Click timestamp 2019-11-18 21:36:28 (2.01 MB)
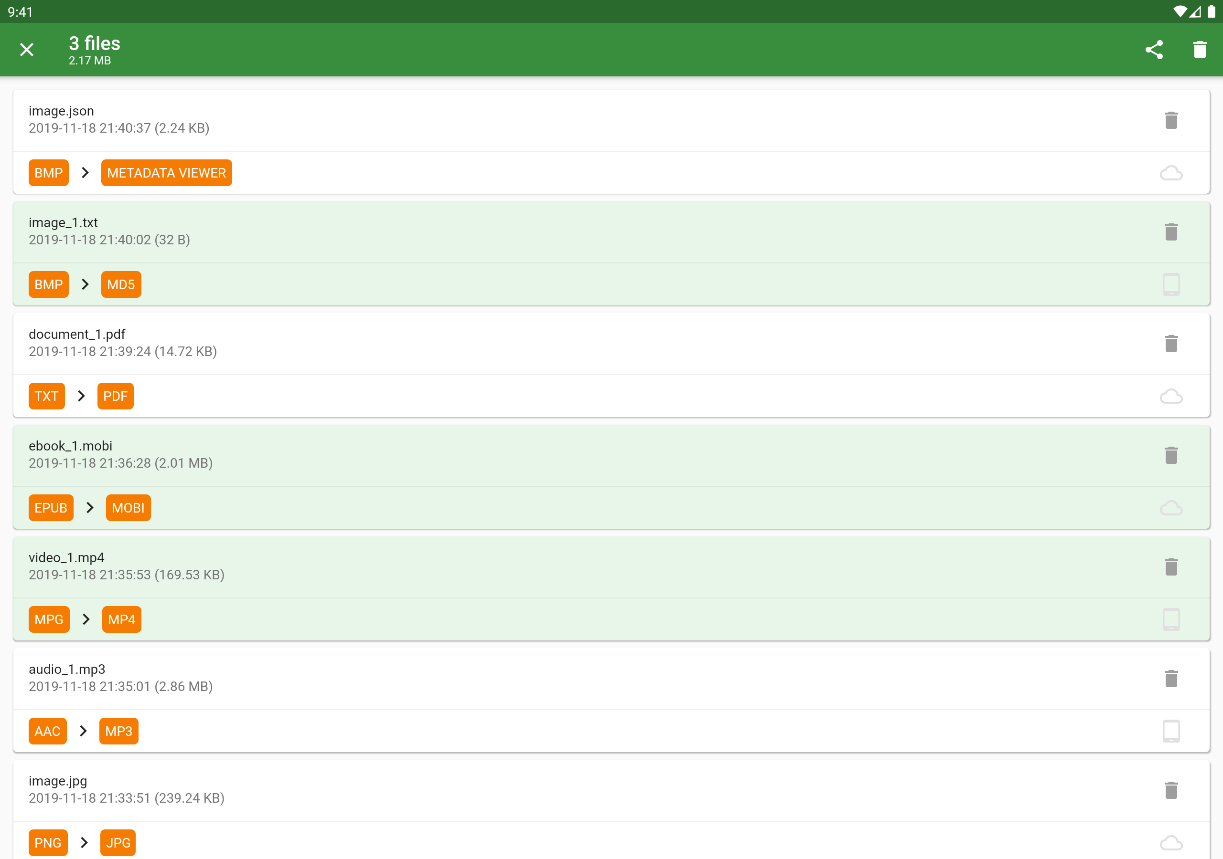This screenshot has width=1223, height=859. click(x=120, y=463)
